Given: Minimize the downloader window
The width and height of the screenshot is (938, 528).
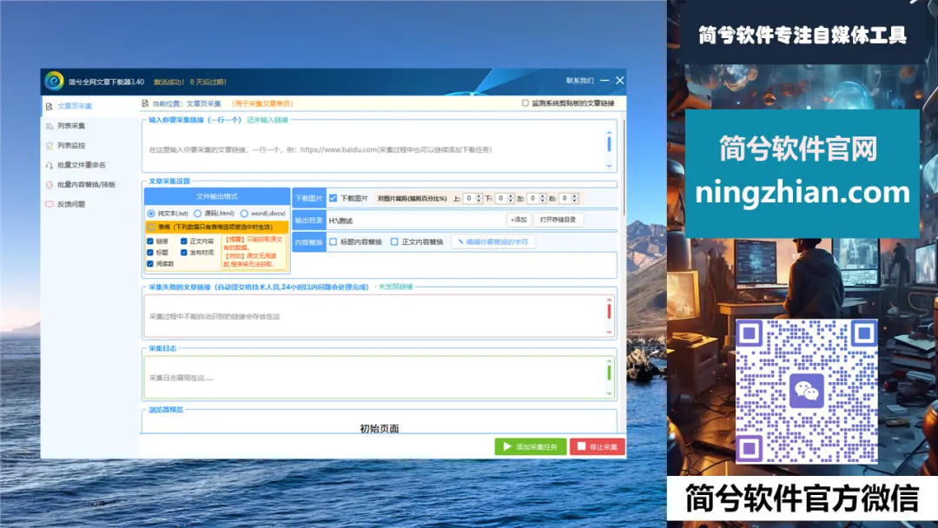Looking at the screenshot, I should pos(604,80).
